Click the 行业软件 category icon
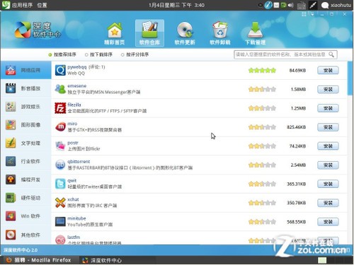 click(11, 161)
